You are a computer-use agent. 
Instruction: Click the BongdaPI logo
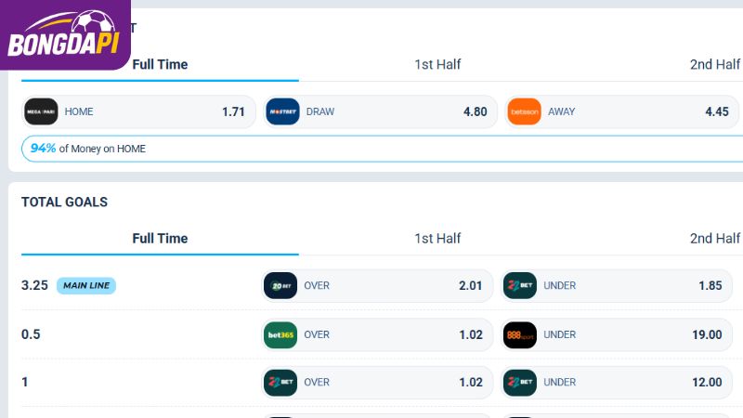pos(63,34)
